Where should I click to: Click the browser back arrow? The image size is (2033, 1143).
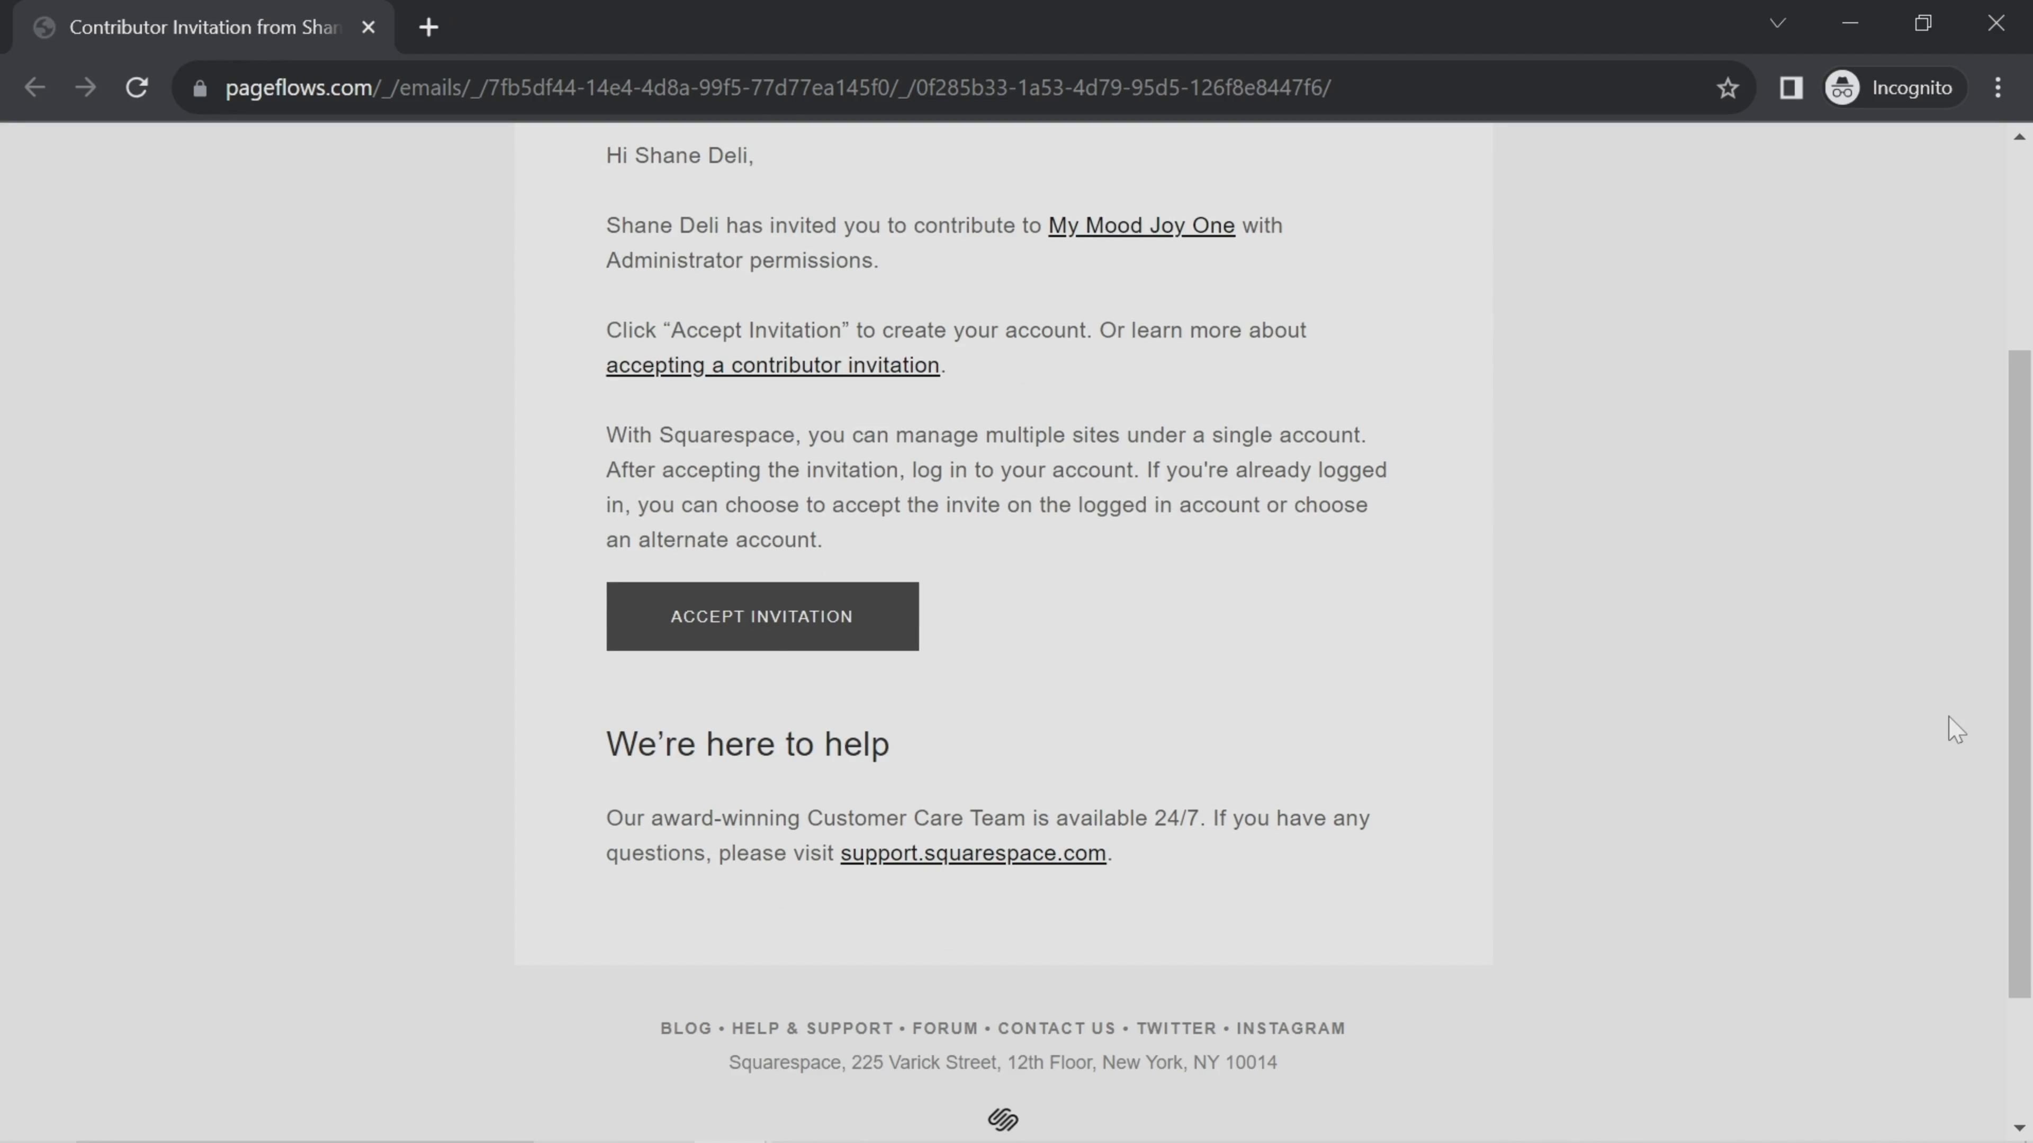pos(35,87)
